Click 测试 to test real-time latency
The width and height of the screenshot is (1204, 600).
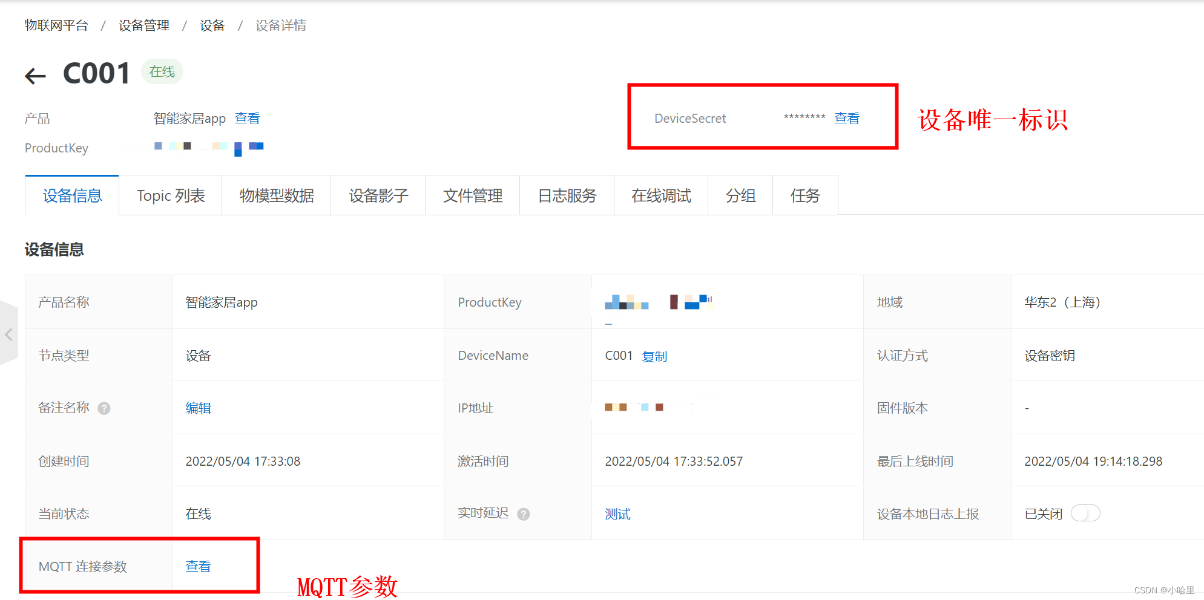[617, 514]
